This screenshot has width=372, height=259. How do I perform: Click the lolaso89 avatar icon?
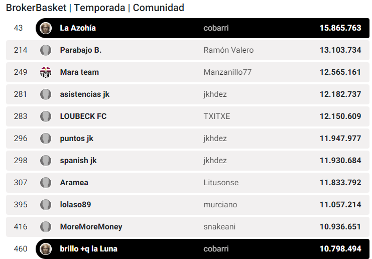pos(46,205)
